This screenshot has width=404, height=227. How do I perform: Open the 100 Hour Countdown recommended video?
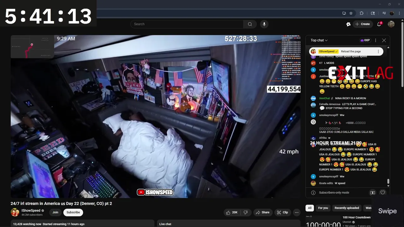[x=357, y=218]
